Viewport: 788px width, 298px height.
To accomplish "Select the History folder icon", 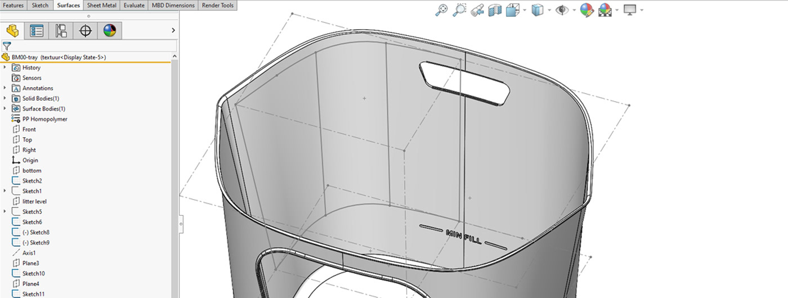I will (16, 67).
